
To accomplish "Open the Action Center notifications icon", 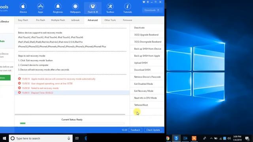I will click(x=247, y=138).
